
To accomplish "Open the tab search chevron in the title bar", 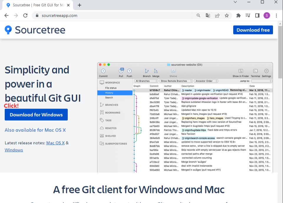I will [235, 2].
